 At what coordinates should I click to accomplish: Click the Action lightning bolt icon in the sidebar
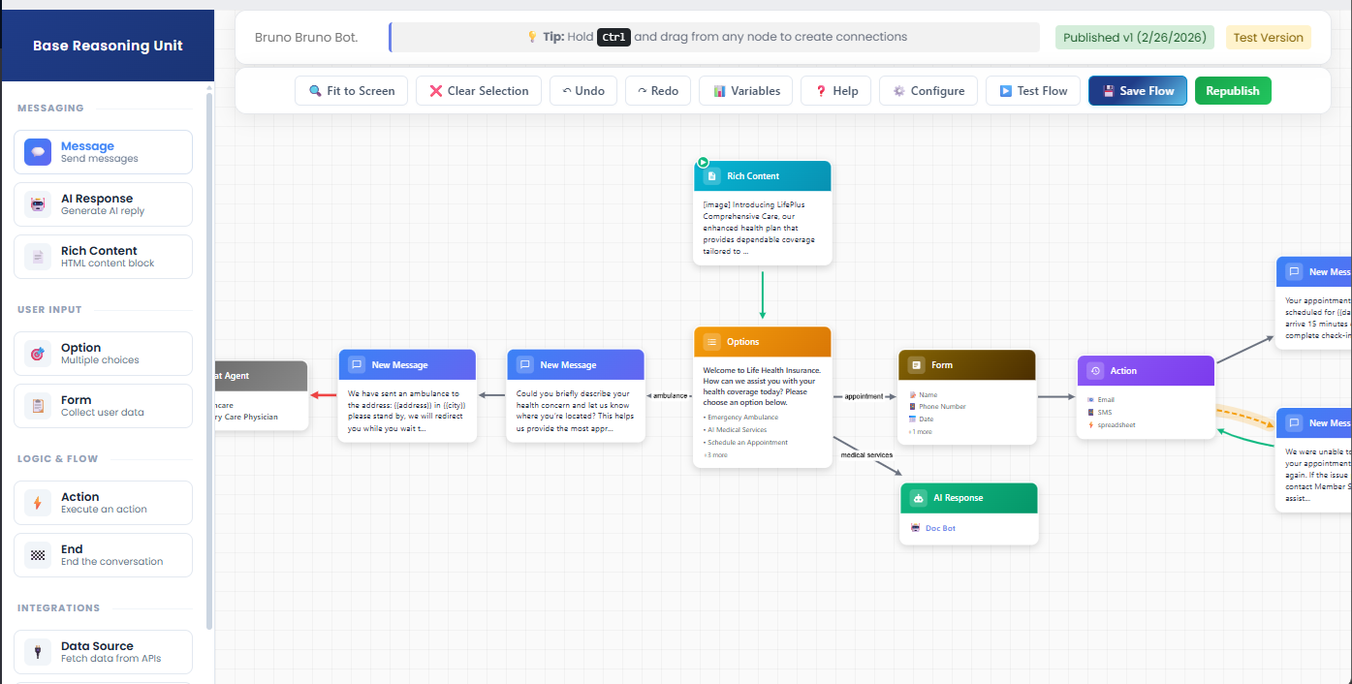click(38, 503)
